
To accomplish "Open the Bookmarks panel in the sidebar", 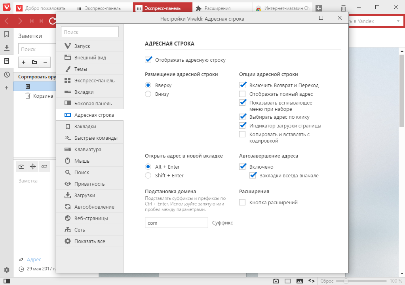I will click(x=6, y=34).
